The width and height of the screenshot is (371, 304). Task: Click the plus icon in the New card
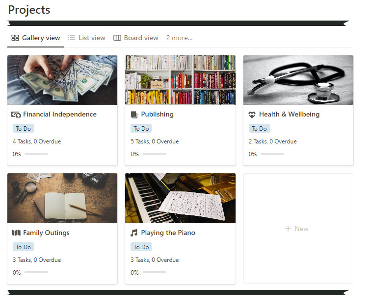(x=288, y=229)
